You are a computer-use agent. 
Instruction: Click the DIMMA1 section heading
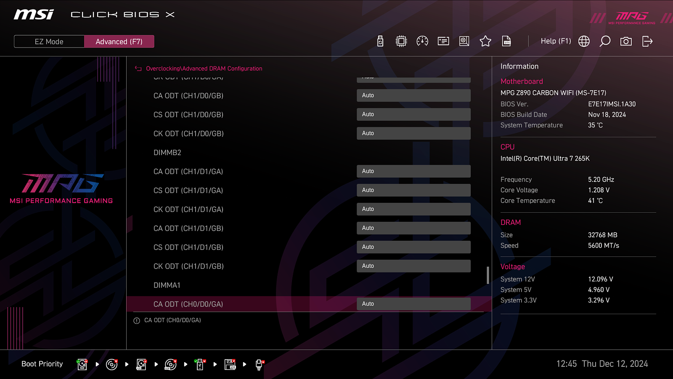pos(167,286)
